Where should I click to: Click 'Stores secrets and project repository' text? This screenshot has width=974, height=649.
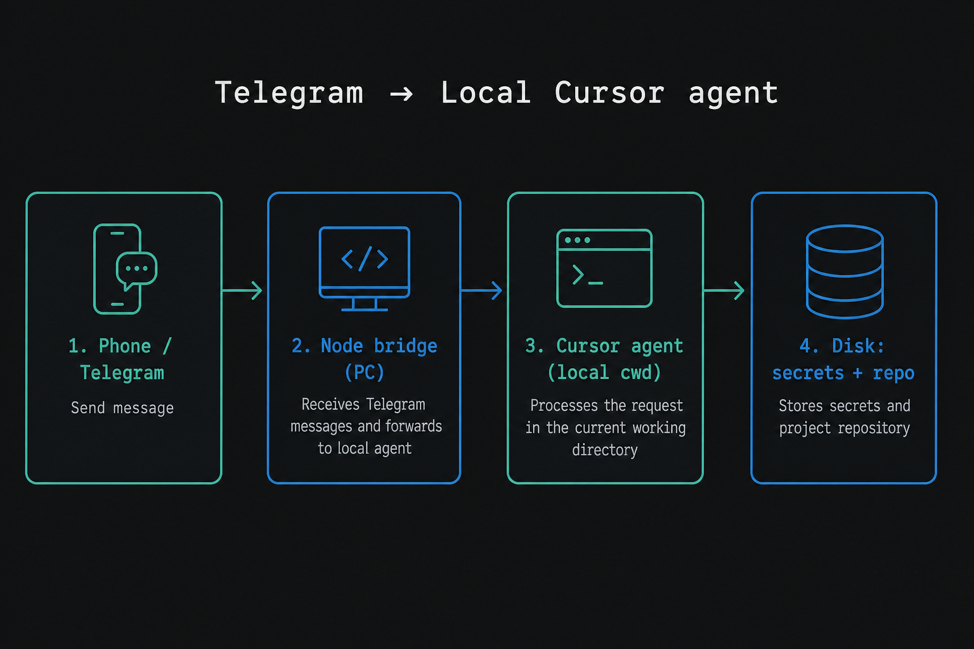click(x=845, y=417)
